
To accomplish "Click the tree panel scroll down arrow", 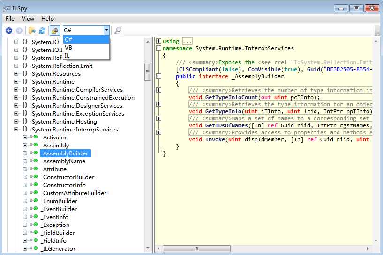I will click(x=148, y=248).
